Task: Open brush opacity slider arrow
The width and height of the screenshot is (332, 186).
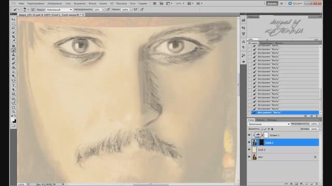Action: 103,10
